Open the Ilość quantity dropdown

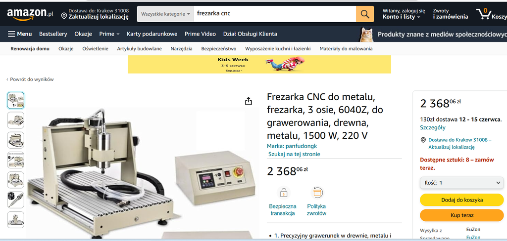462,183
